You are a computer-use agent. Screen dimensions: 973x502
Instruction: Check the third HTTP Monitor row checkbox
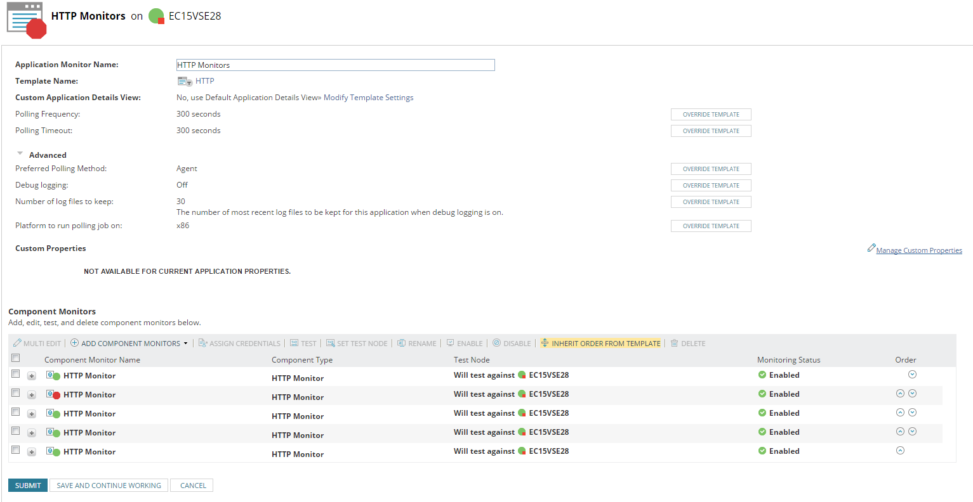[16, 412]
